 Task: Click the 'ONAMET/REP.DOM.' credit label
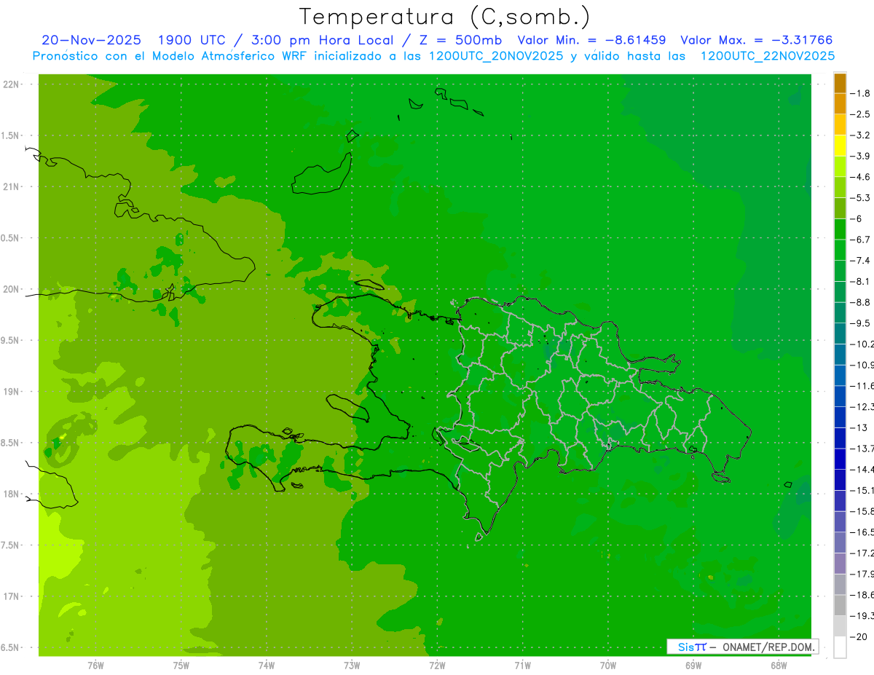[x=767, y=647]
